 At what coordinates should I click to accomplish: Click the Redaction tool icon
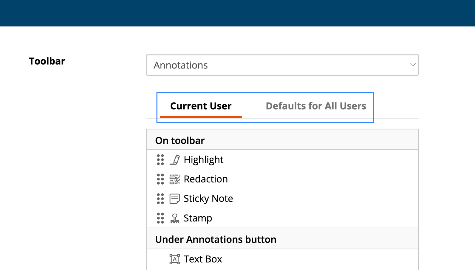click(x=175, y=179)
